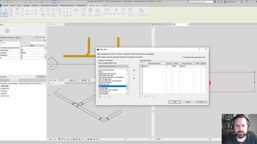Toggle Wrap between parameters checkbox in Properties
The width and height of the screenshot is (257, 144).
21,48
